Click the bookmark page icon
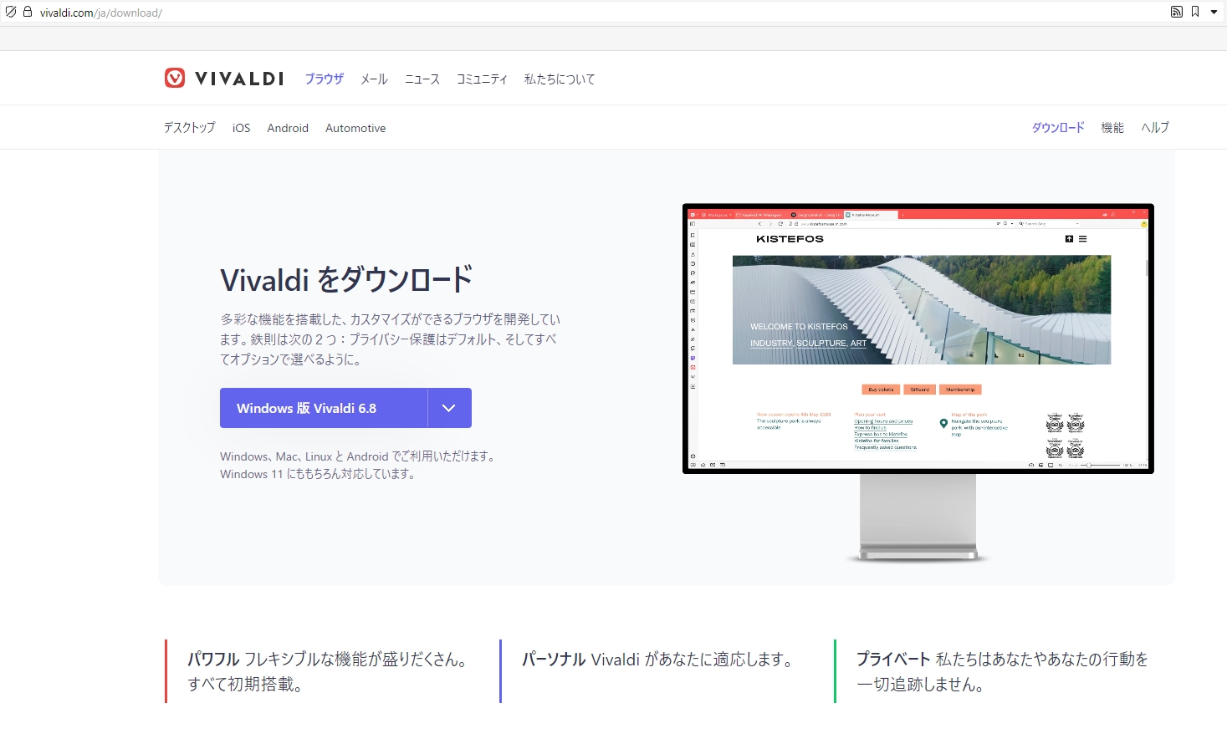 (x=1195, y=12)
